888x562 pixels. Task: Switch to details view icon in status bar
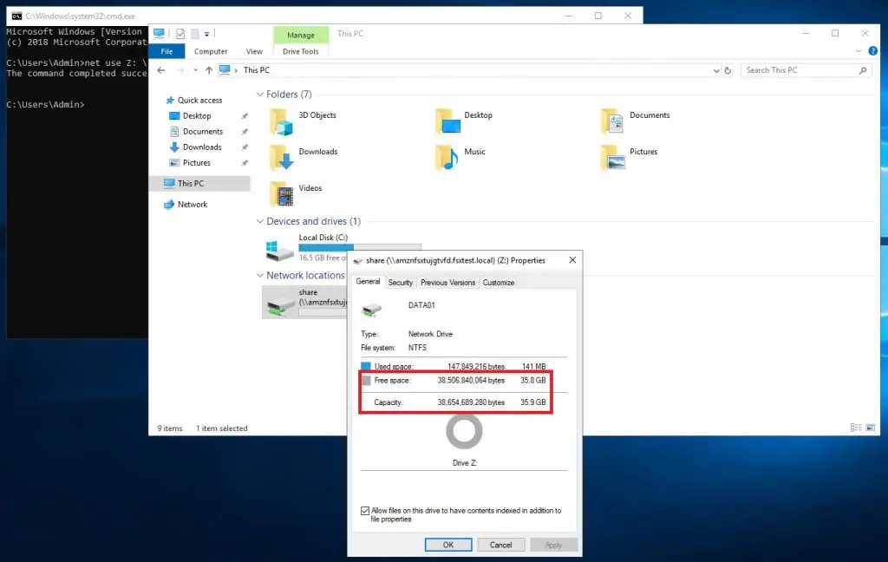[856, 428]
